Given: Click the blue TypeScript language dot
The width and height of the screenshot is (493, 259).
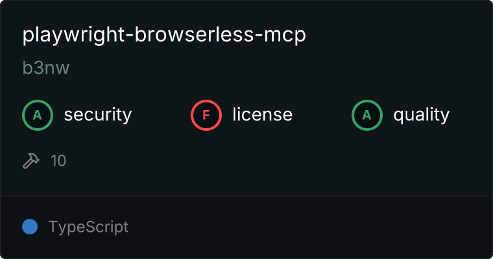Looking at the screenshot, I should (x=30, y=227).
